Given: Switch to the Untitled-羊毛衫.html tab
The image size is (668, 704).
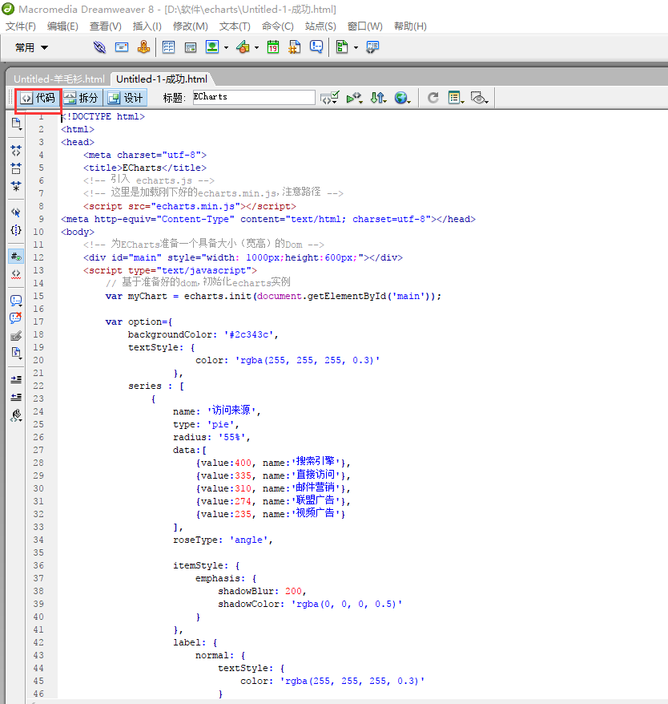Looking at the screenshot, I should (58, 79).
